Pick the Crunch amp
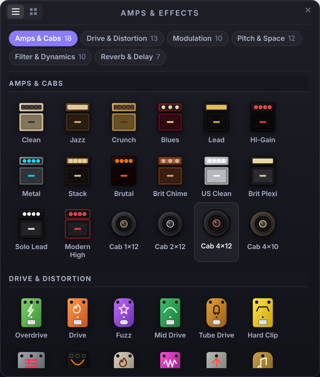 coord(124,123)
